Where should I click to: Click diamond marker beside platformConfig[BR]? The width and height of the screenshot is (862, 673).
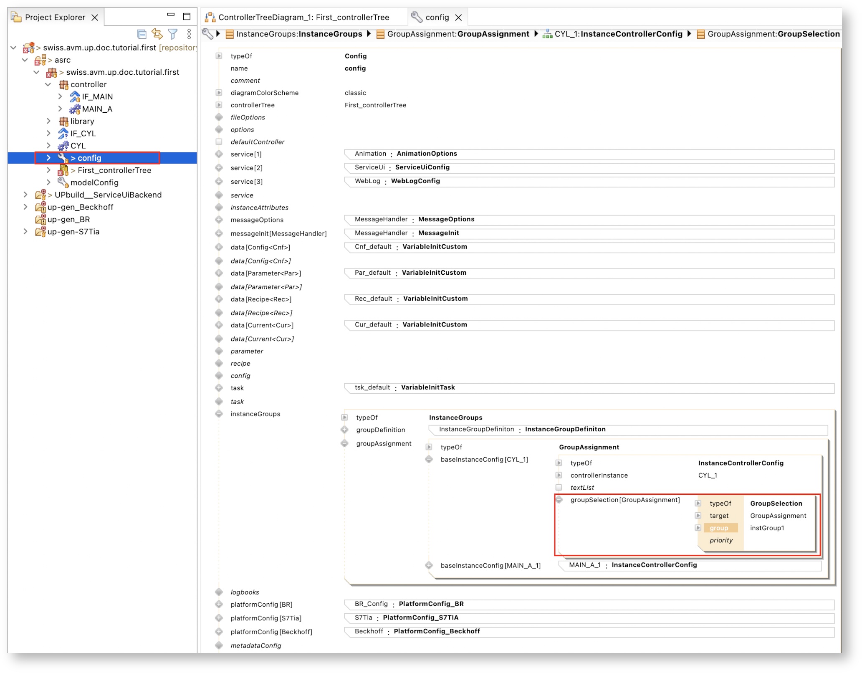(219, 604)
